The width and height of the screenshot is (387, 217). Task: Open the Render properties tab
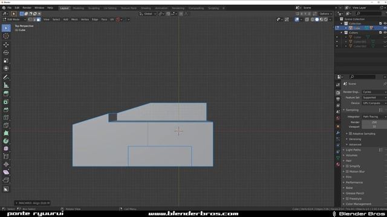[x=338, y=93]
